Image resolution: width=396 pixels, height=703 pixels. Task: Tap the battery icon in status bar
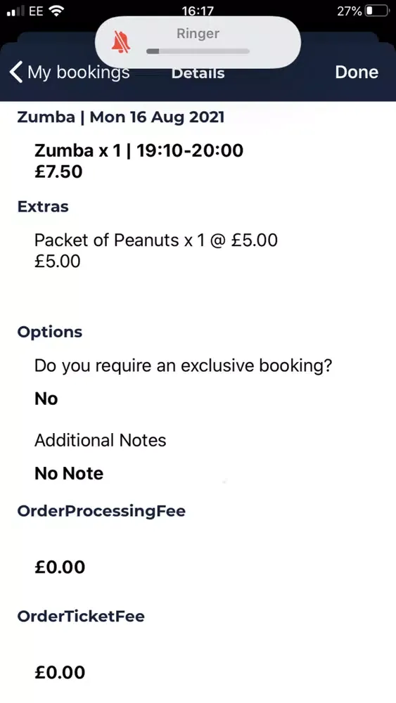pyautogui.click(x=377, y=11)
